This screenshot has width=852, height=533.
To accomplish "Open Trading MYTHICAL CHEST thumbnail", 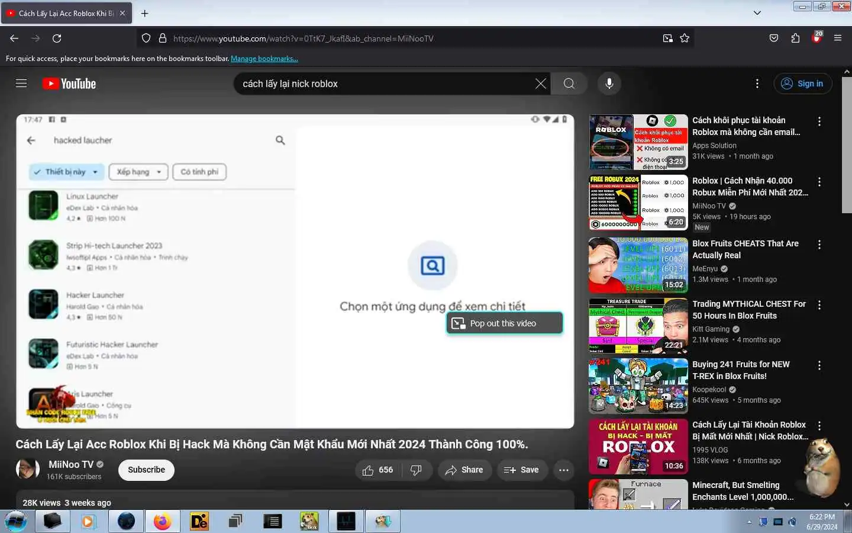I will click(638, 326).
